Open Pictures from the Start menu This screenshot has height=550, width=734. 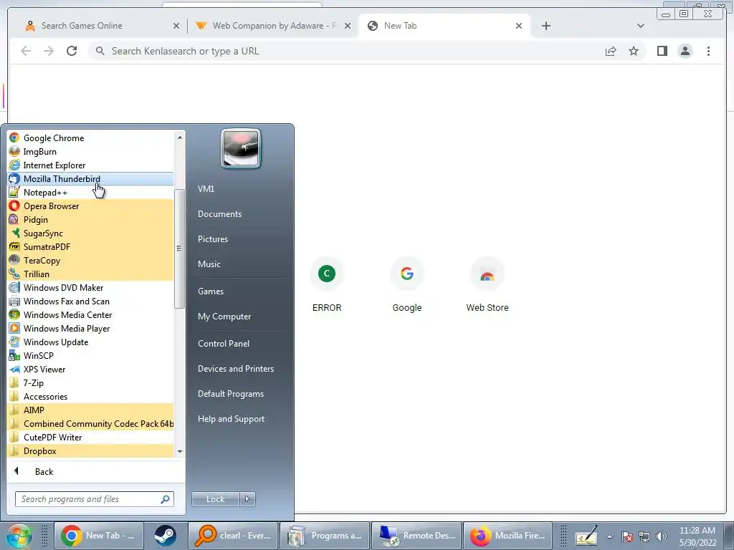click(212, 239)
